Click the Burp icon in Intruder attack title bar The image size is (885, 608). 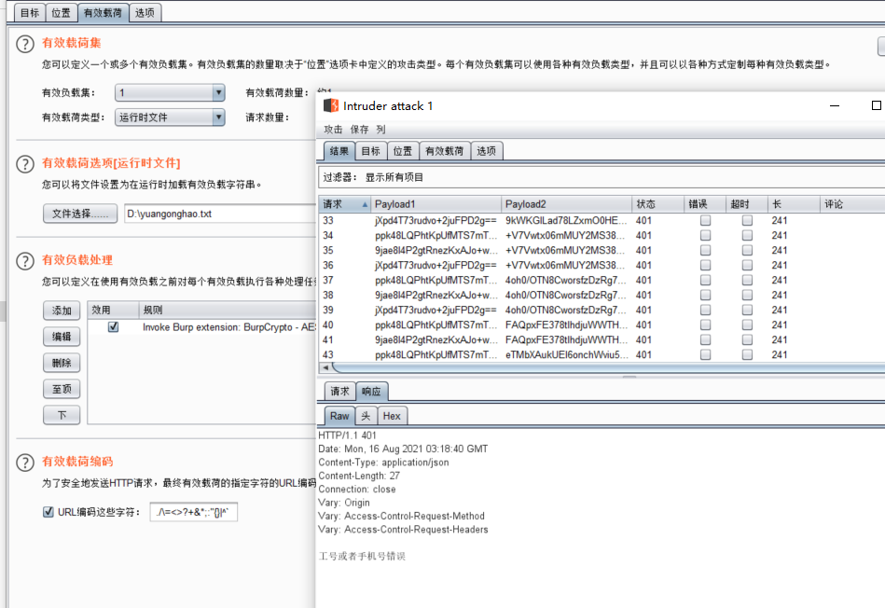pyautogui.click(x=330, y=105)
